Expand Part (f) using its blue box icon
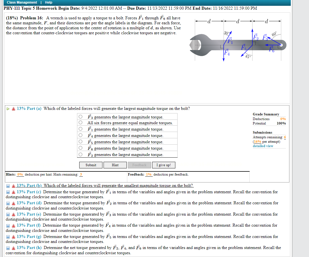The height and width of the screenshot is (257, 309). [8, 226]
